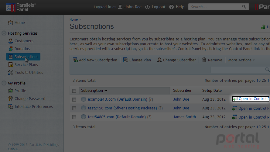Click John Doe subscriber in example13.com row
Viewport: 270px width, 152px height.
click(181, 99)
